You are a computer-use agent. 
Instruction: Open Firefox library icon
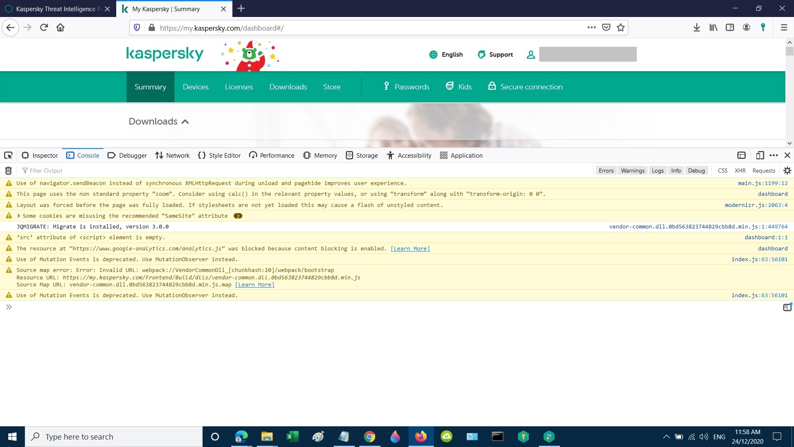click(x=713, y=27)
